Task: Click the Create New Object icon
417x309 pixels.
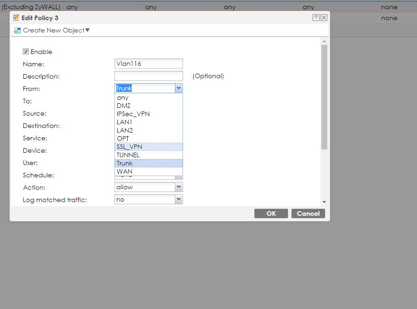Action: [17, 30]
